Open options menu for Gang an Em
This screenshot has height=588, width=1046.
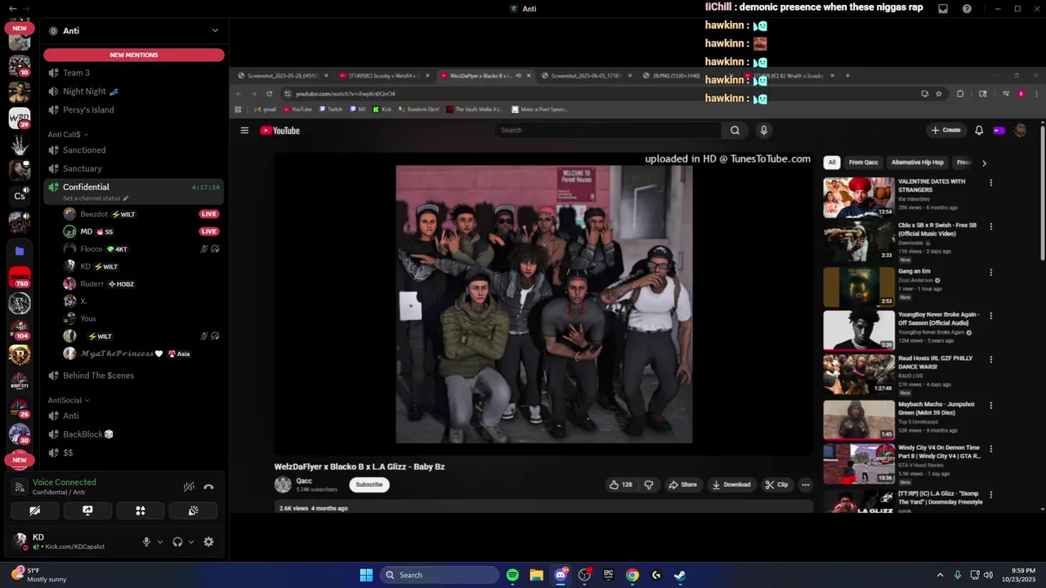tap(991, 273)
